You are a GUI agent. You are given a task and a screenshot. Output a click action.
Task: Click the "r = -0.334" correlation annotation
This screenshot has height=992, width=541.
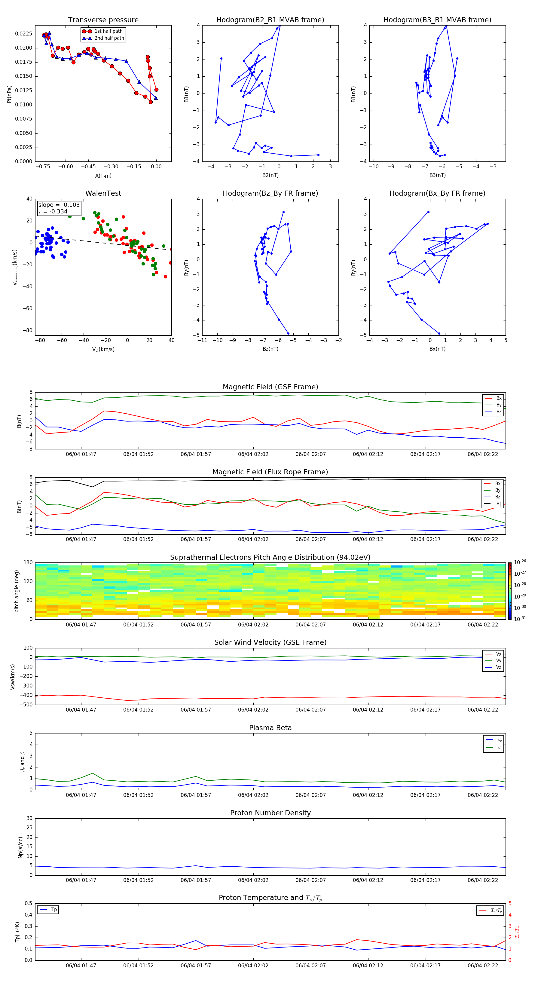[53, 211]
